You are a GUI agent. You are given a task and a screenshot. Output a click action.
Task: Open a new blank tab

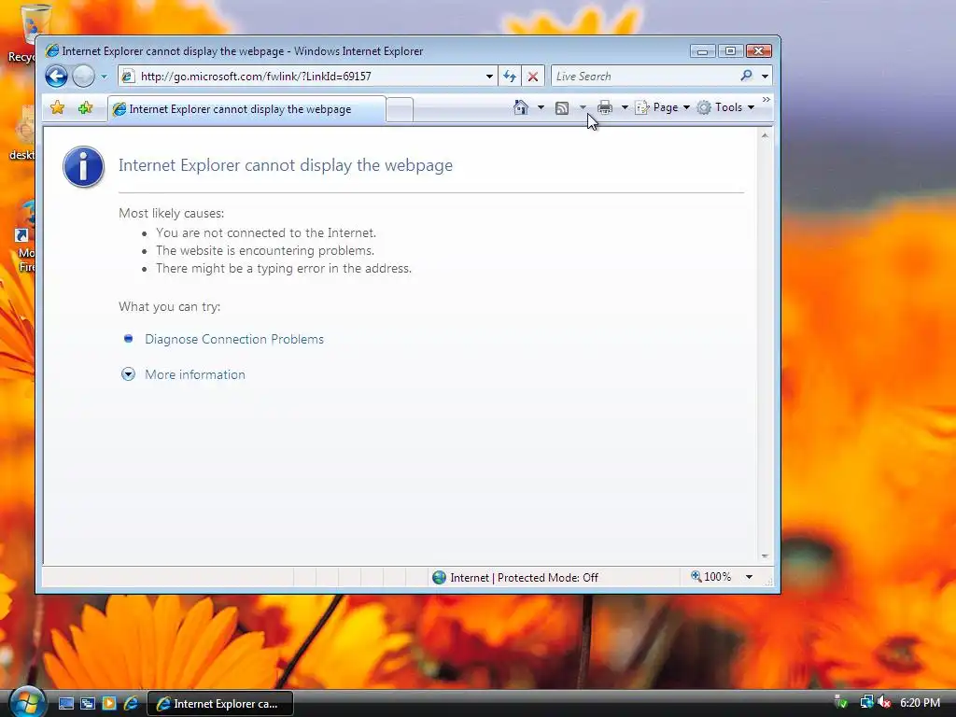click(400, 110)
